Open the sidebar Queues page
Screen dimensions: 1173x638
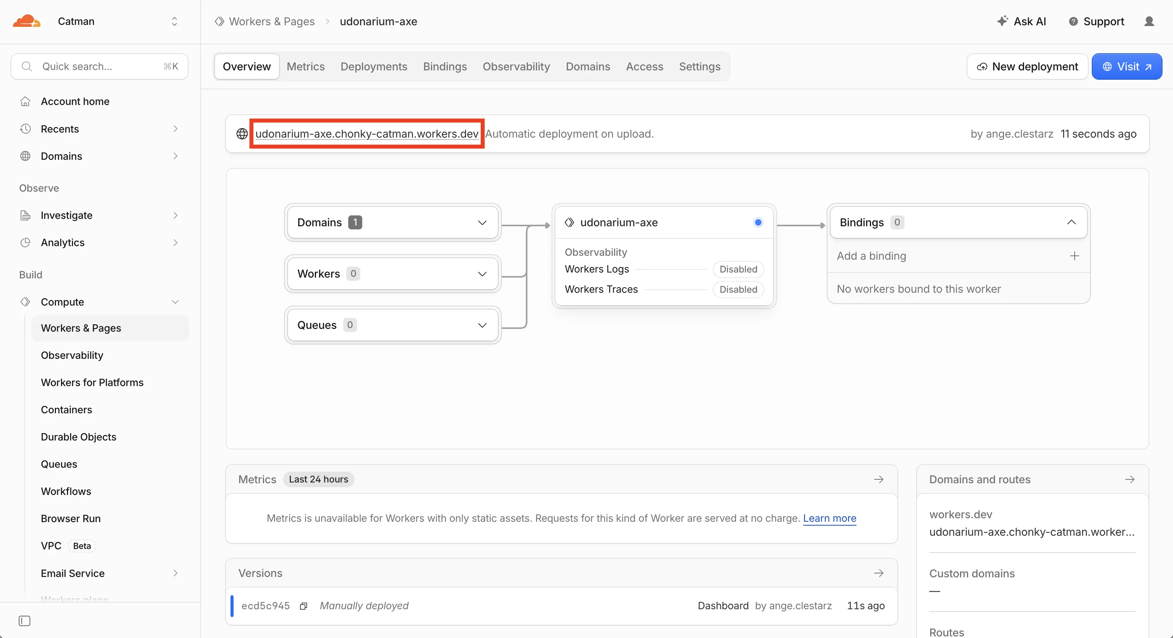(x=59, y=464)
